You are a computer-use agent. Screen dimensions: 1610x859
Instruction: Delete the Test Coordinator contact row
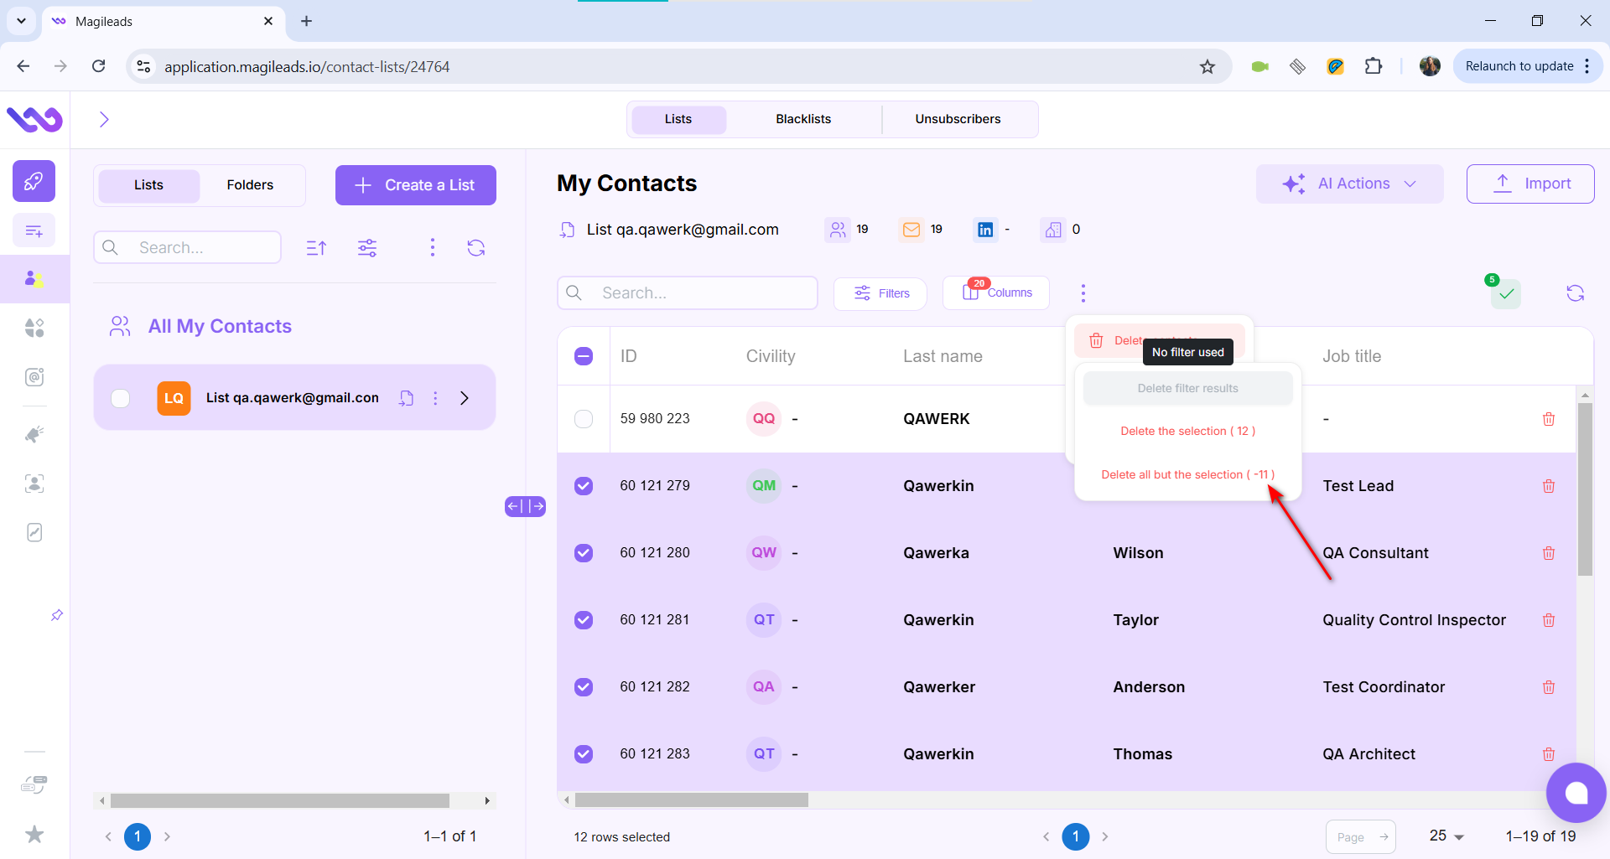click(1549, 687)
